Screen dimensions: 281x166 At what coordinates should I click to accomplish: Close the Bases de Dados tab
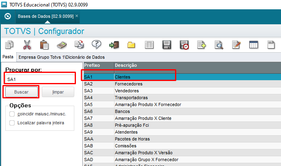coord(77,16)
